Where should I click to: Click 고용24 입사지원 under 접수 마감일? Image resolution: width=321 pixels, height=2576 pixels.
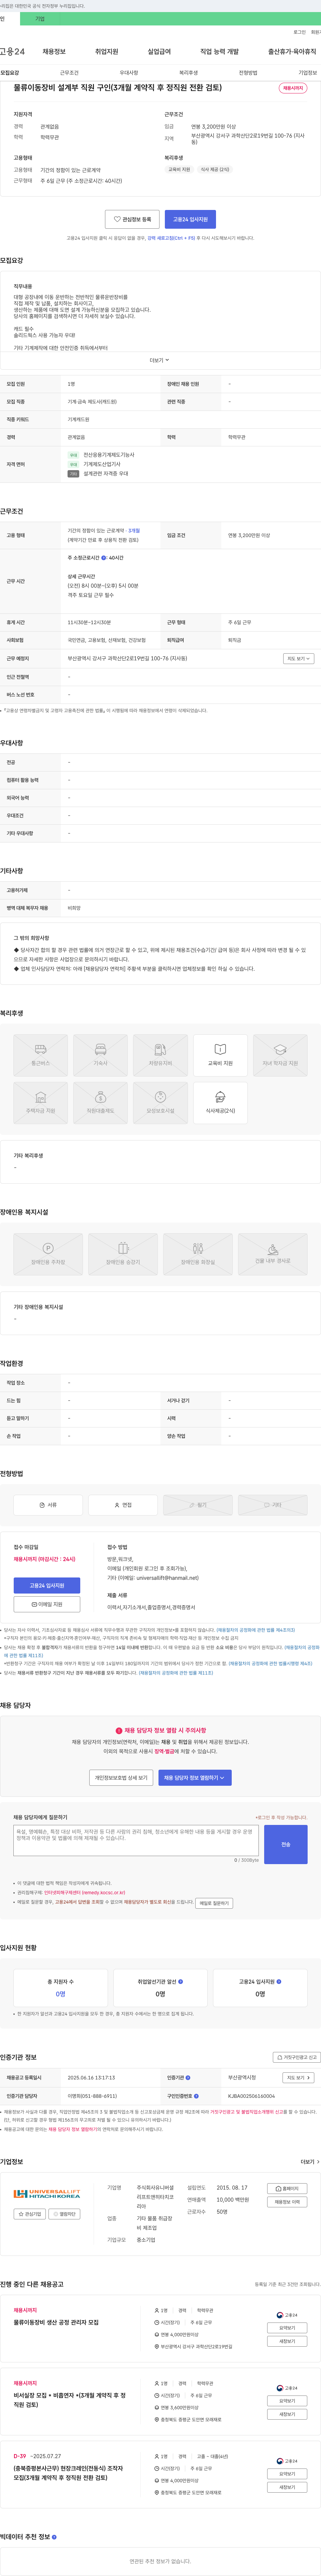(x=47, y=1585)
